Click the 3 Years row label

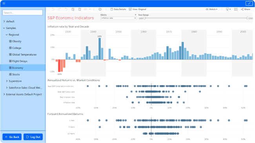(x=71, y=127)
